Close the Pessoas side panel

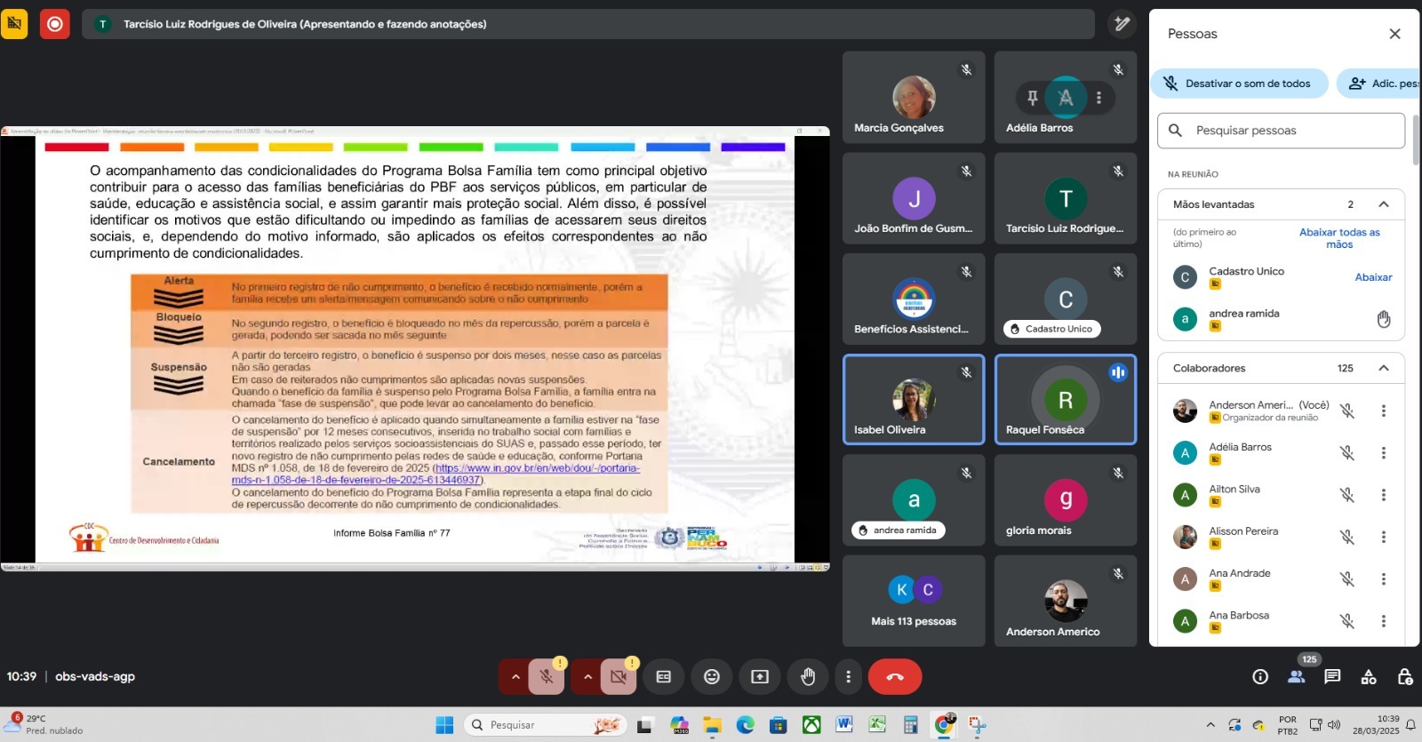tap(1394, 34)
